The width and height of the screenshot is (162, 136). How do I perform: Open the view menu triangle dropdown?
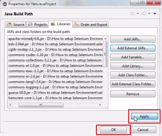[x=155, y=14]
